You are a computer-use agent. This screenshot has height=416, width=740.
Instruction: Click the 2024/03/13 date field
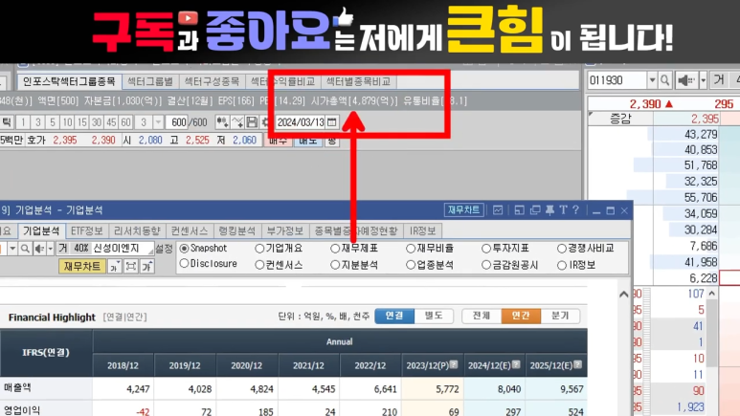[301, 122]
